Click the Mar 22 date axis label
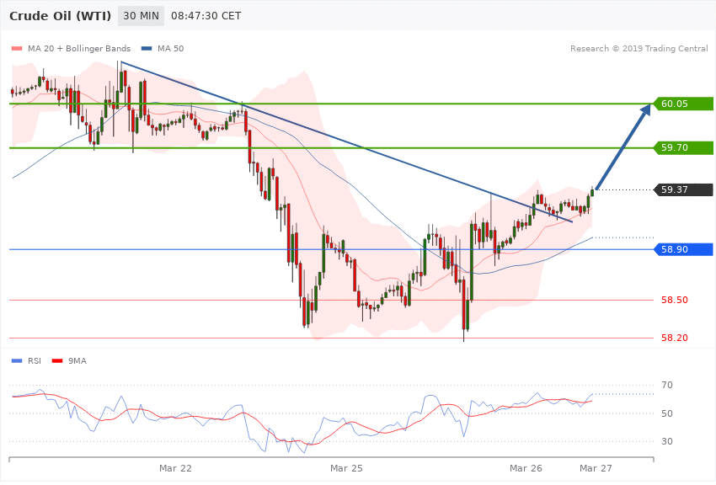The width and height of the screenshot is (716, 485). coord(175,468)
